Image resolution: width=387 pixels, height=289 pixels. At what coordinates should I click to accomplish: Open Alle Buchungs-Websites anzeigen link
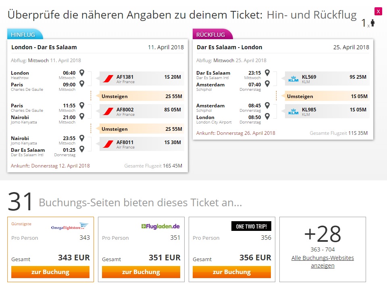tap(322, 262)
